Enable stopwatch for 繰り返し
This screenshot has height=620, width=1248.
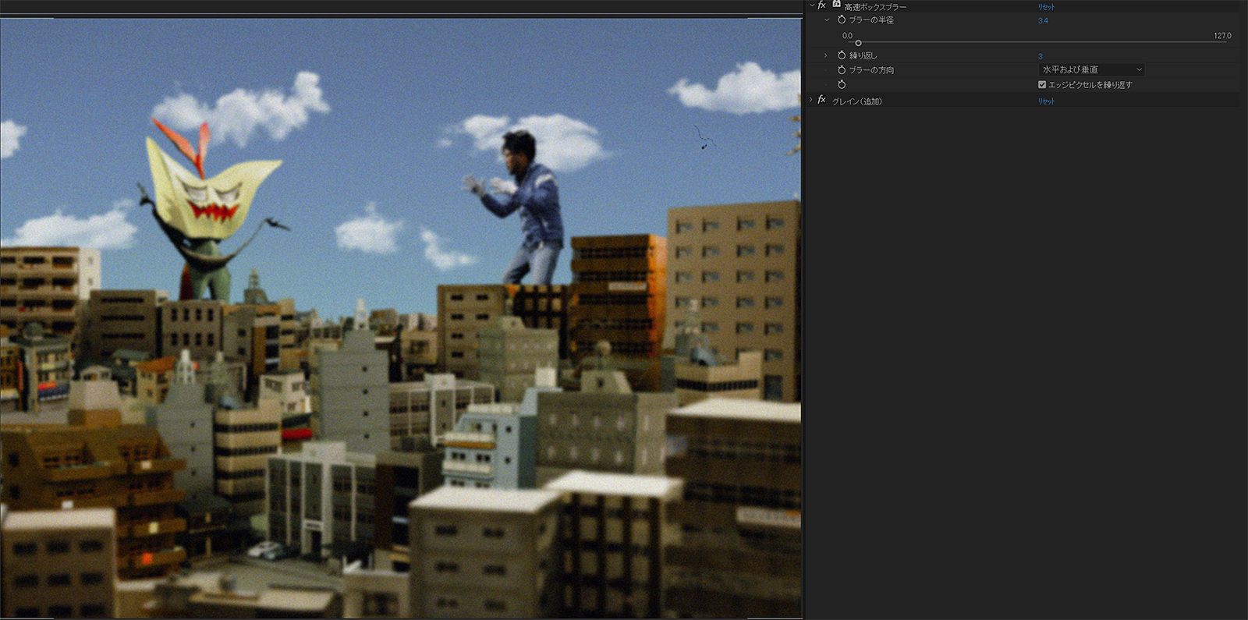pos(842,55)
